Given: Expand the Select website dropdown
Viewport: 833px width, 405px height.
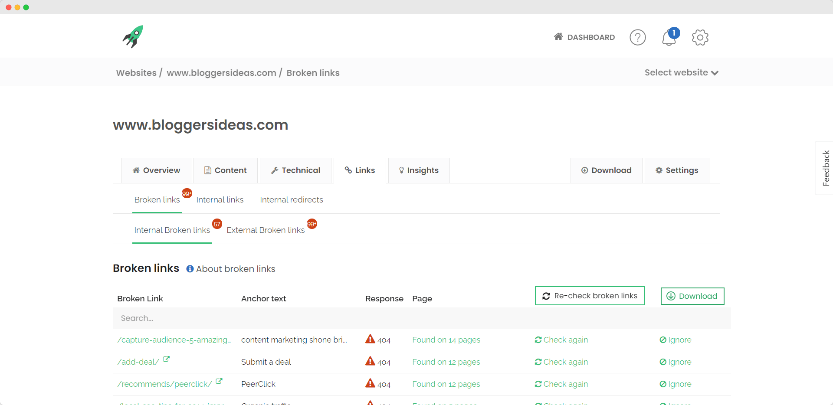Looking at the screenshot, I should 682,72.
